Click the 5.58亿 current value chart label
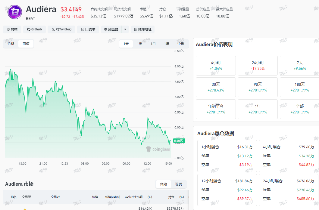The image size is (319, 210). point(179,141)
